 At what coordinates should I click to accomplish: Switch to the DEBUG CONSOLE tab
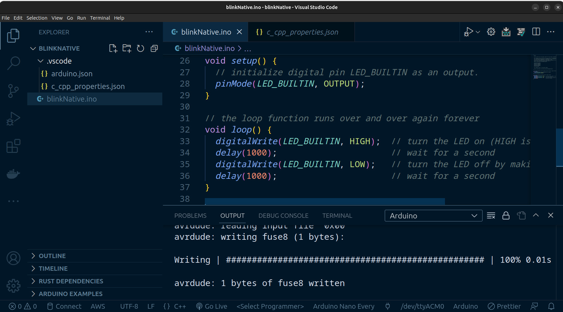[x=283, y=216]
